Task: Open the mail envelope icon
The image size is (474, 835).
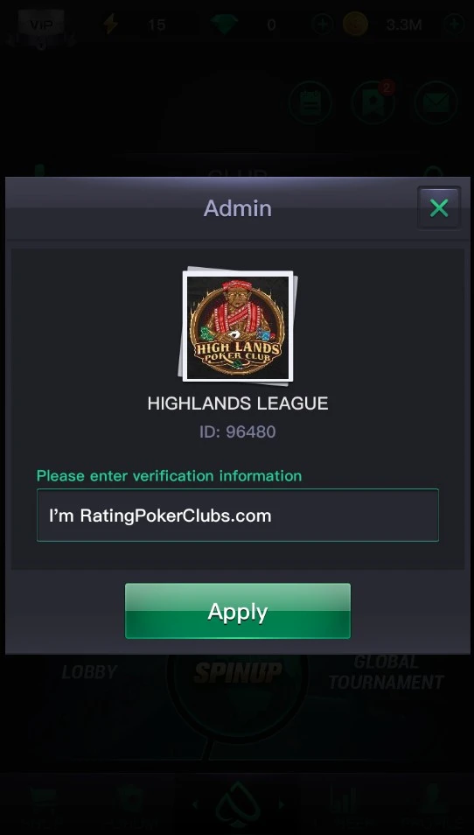Action: (436, 102)
